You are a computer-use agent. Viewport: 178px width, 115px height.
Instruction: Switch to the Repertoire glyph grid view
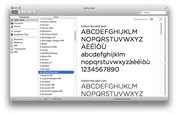[21, 12]
